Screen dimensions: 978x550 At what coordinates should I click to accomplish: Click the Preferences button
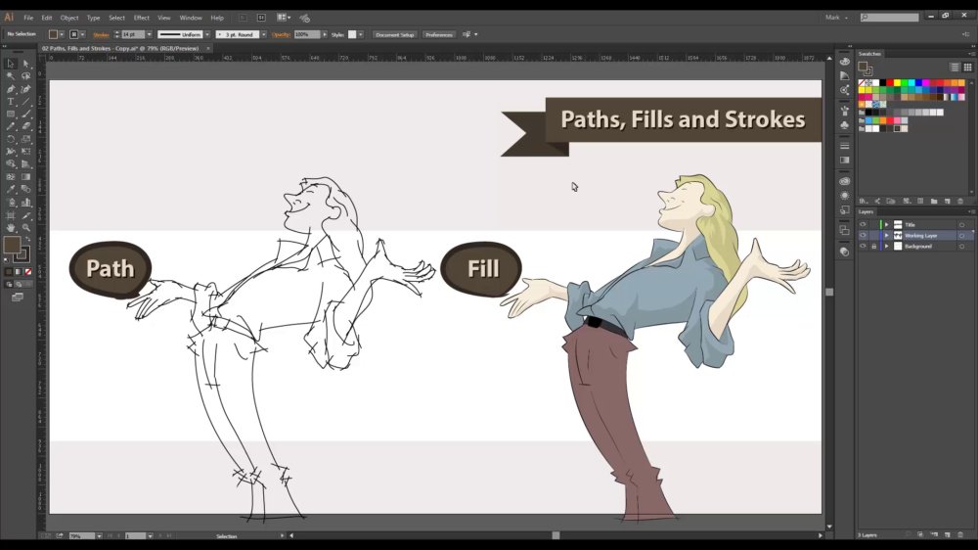pos(439,35)
